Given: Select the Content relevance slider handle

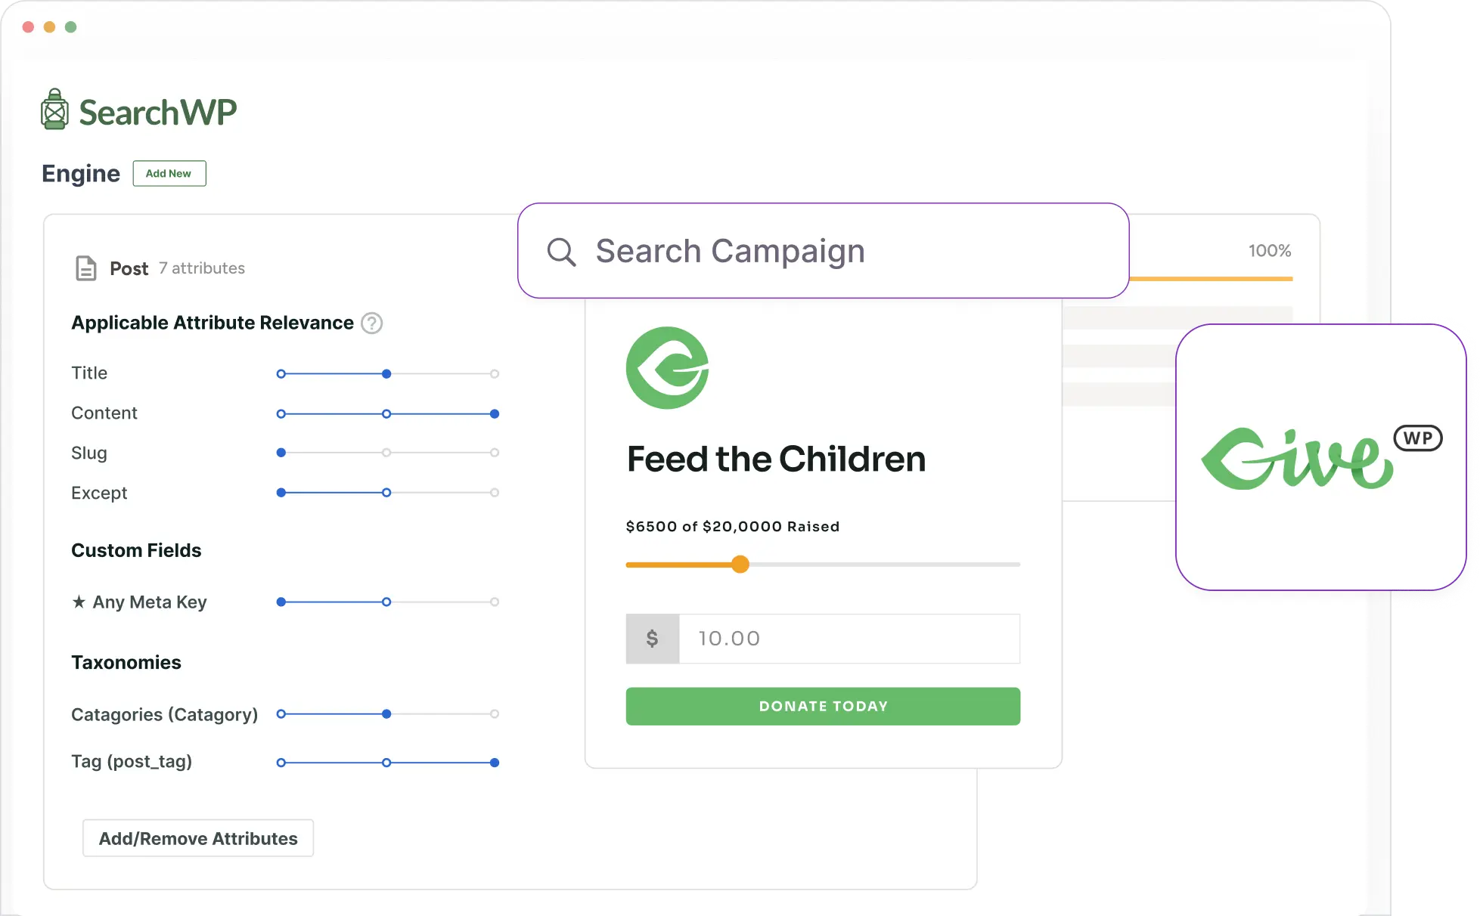Looking at the screenshot, I should pos(494,413).
